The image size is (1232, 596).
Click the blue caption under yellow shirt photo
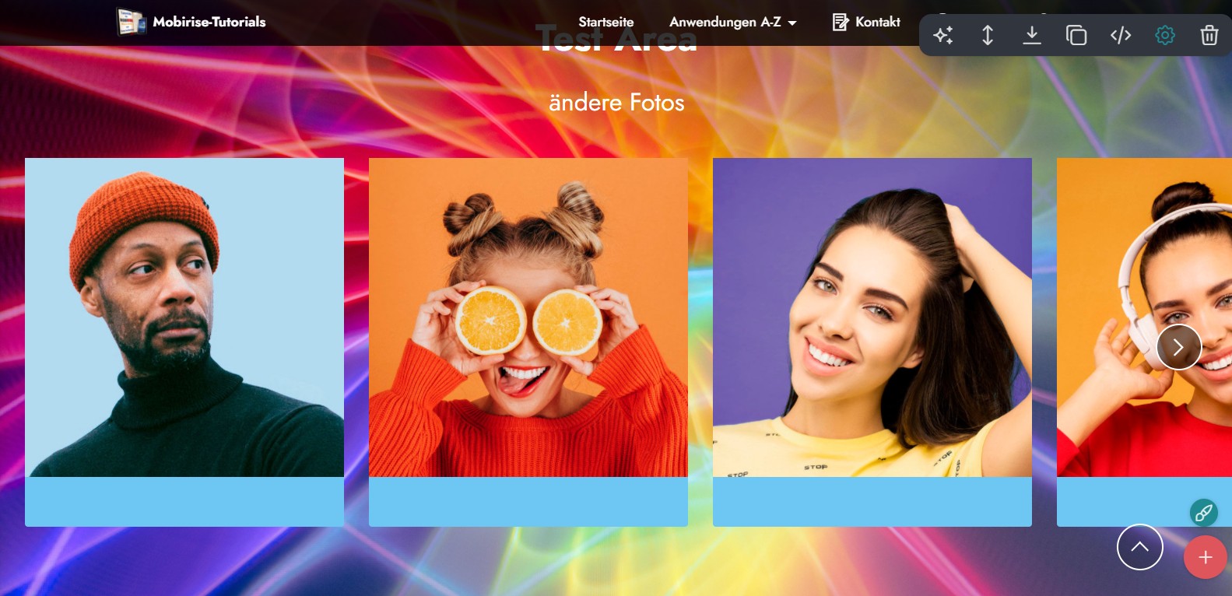click(x=872, y=502)
